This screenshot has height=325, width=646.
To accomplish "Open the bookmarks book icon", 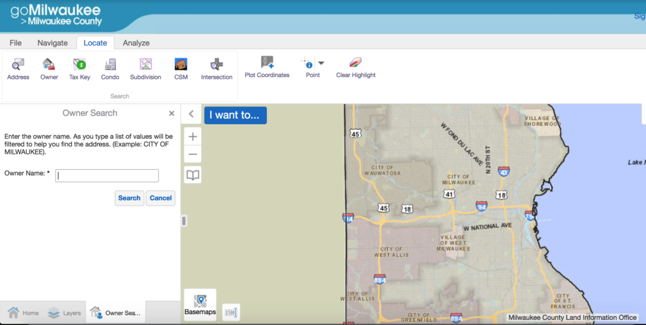I will click(193, 175).
